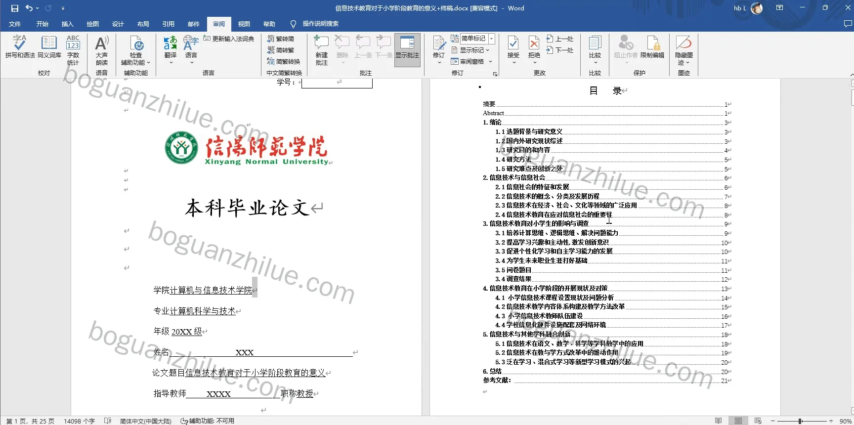Click the zoom slider handle
This screenshot has height=425, width=854.
tap(800, 421)
